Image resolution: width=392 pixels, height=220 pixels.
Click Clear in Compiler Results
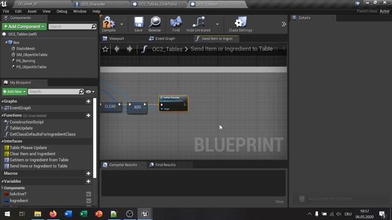[x=279, y=202]
